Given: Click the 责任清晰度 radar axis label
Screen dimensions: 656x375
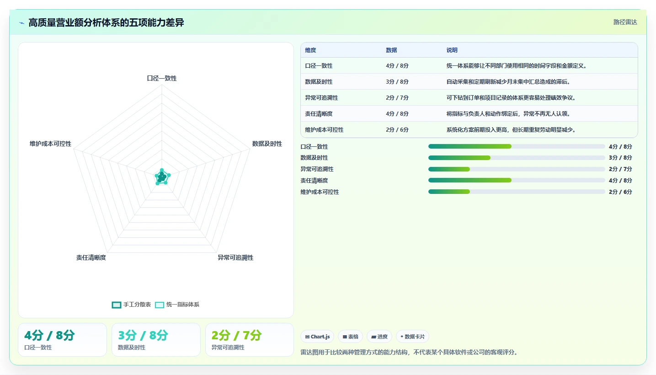Looking at the screenshot, I should (x=91, y=258).
